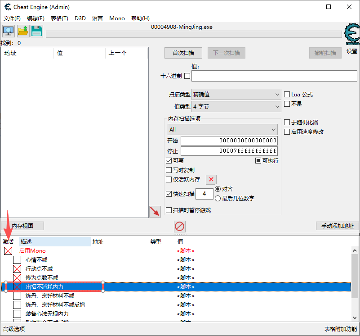The width and height of the screenshot is (360, 336).
Task: Enable the 写时复制 checkbox
Action: point(169,170)
